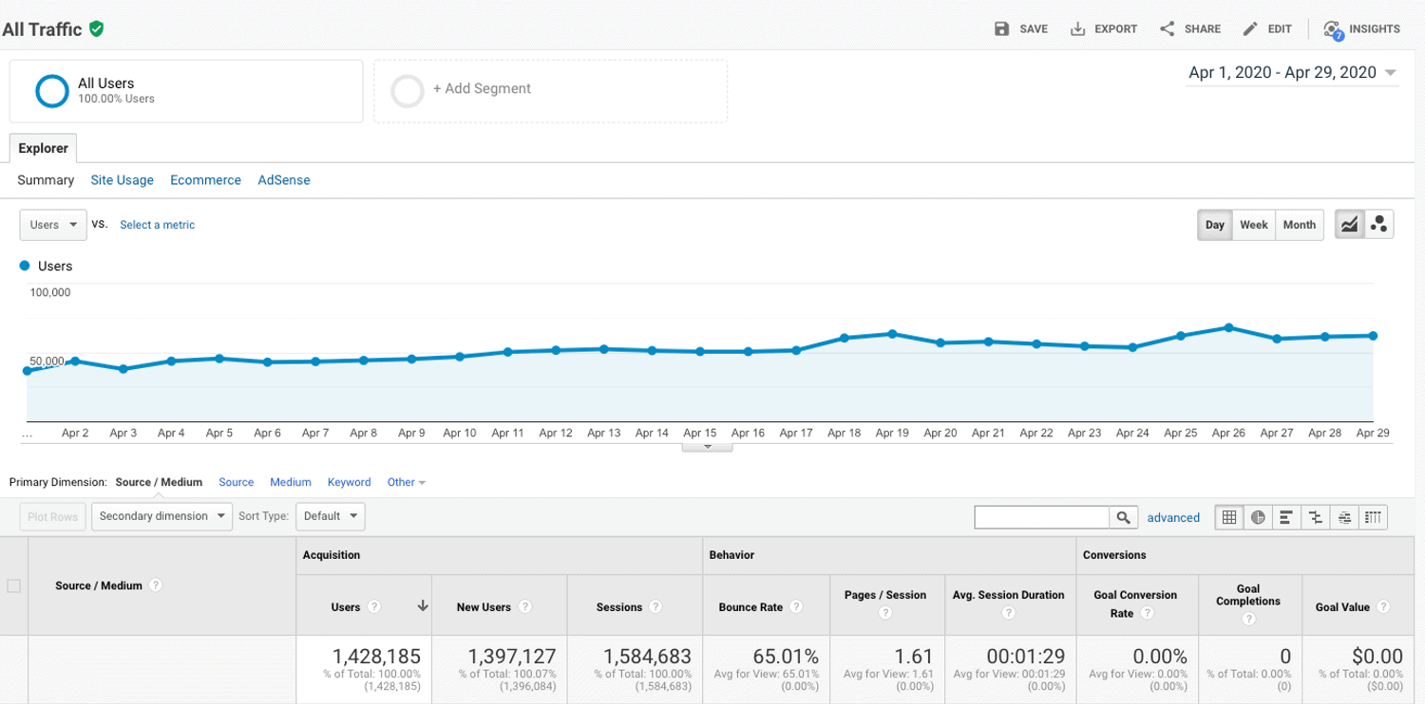Open the Users metric dropdown
The image size is (1425, 704).
pos(53,225)
